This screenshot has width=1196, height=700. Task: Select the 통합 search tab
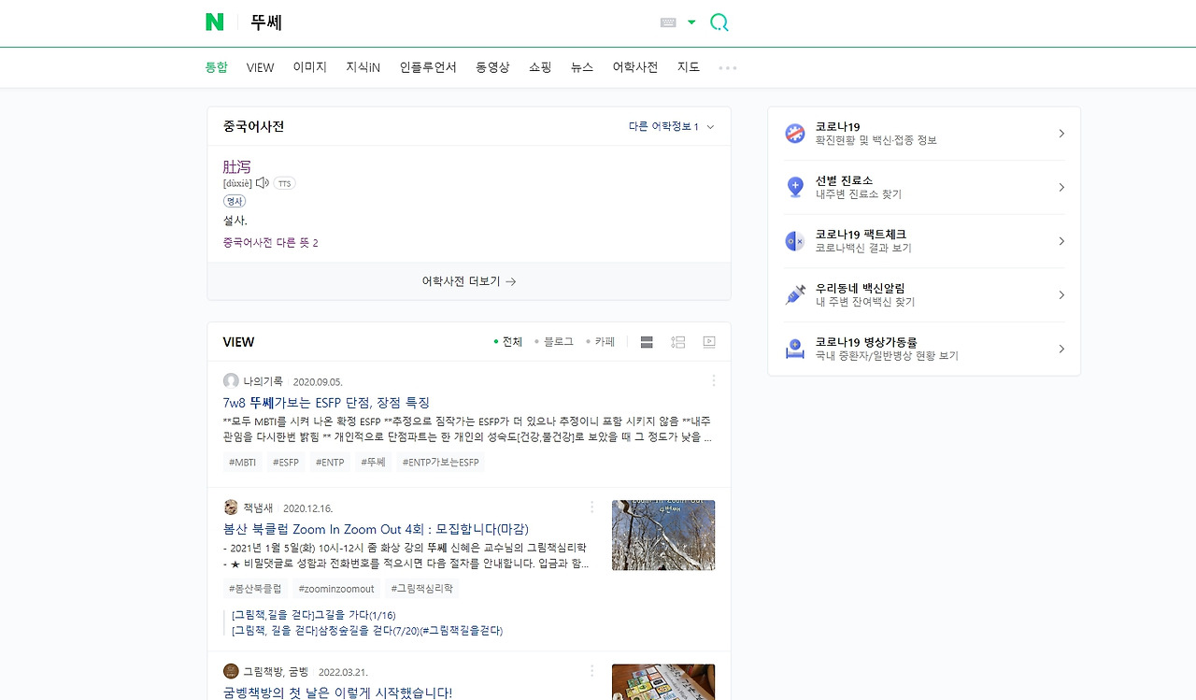(217, 67)
